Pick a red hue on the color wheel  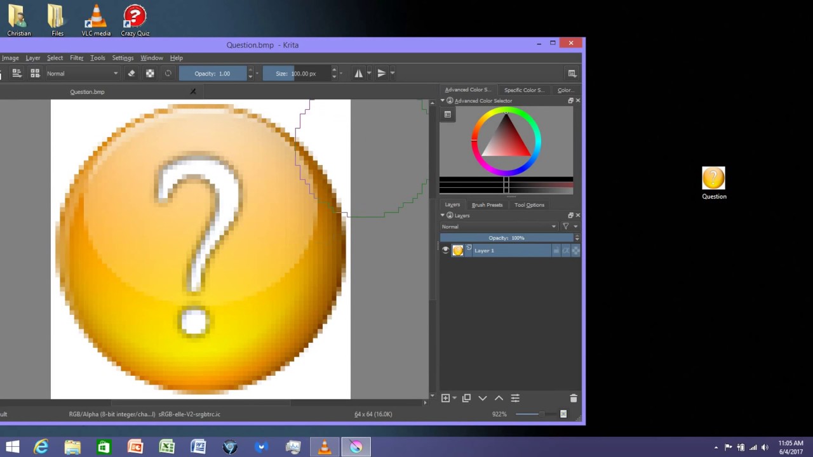point(473,140)
